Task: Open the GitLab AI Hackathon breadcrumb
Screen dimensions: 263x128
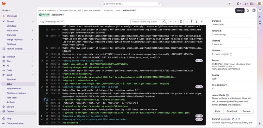Action: 47,10
